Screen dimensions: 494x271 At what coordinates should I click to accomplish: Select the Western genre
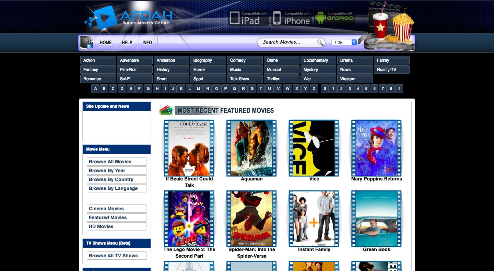coord(355,79)
